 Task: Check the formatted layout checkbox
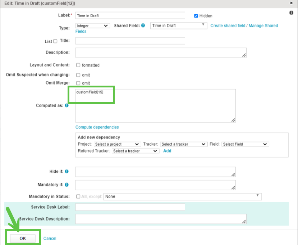(x=78, y=65)
